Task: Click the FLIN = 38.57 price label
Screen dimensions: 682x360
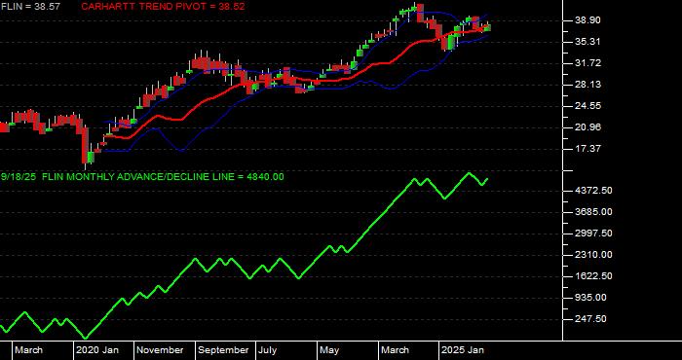Action: click(30, 7)
